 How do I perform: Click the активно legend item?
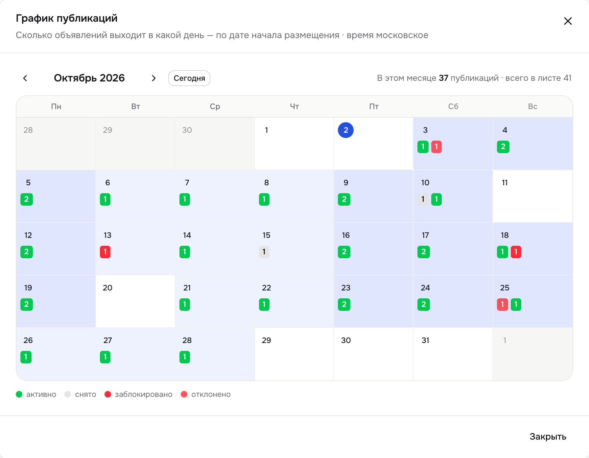[x=36, y=394]
